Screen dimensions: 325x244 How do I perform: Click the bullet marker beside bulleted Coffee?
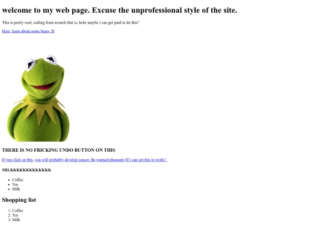coord(9,180)
